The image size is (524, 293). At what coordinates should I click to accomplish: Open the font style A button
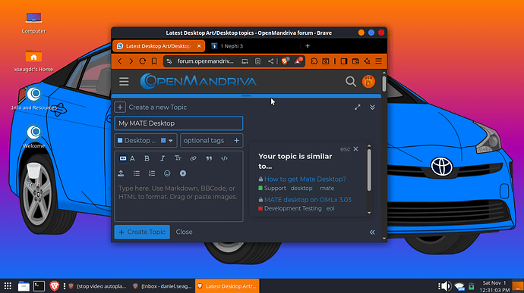pyautogui.click(x=132, y=158)
